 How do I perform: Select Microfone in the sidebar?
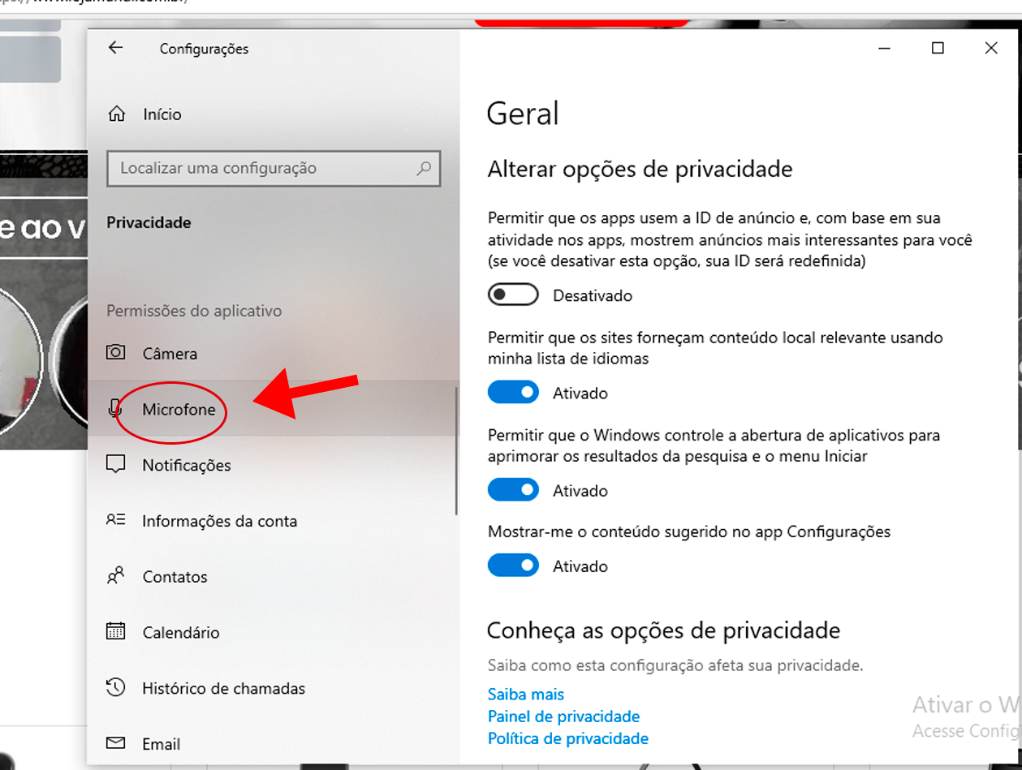272,409
